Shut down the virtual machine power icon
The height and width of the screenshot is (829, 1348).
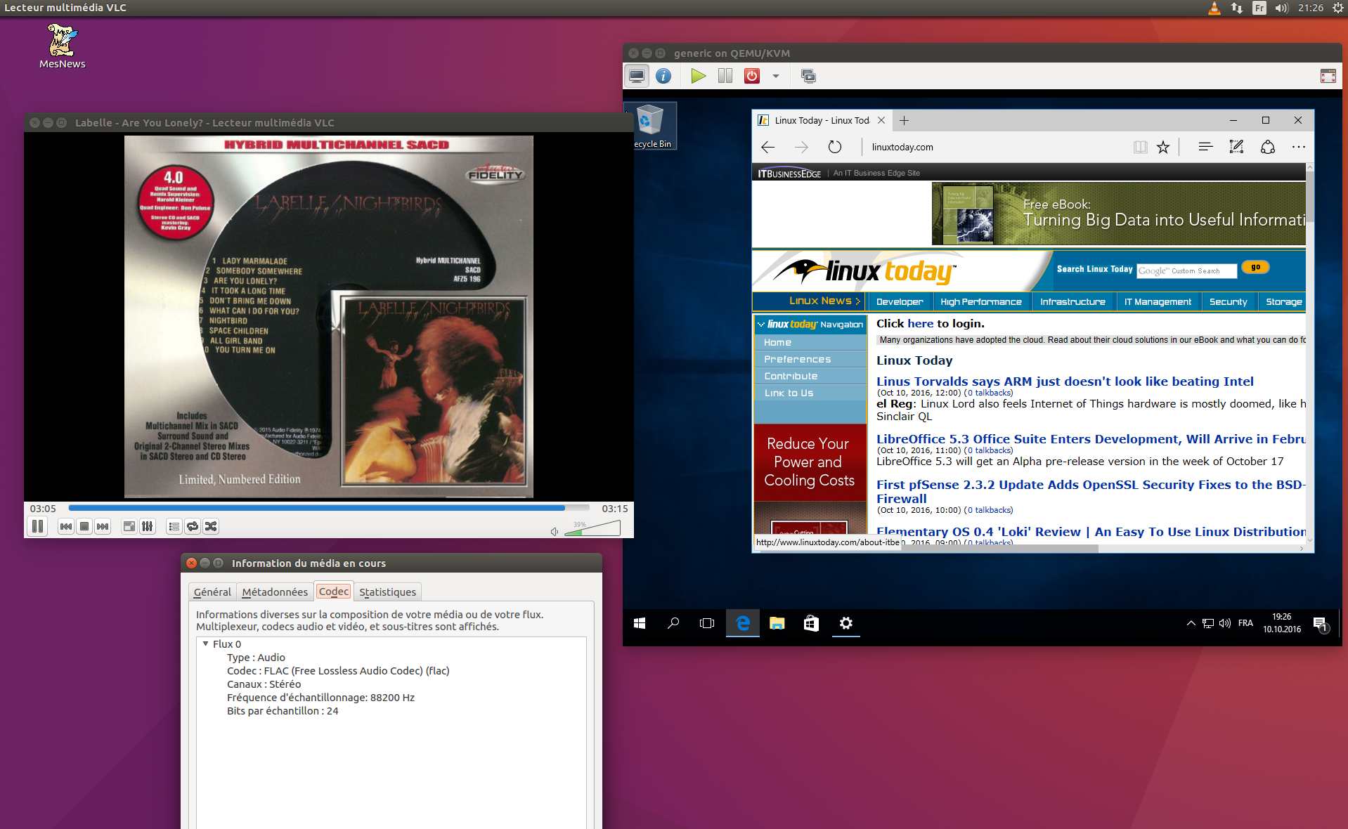click(x=752, y=76)
